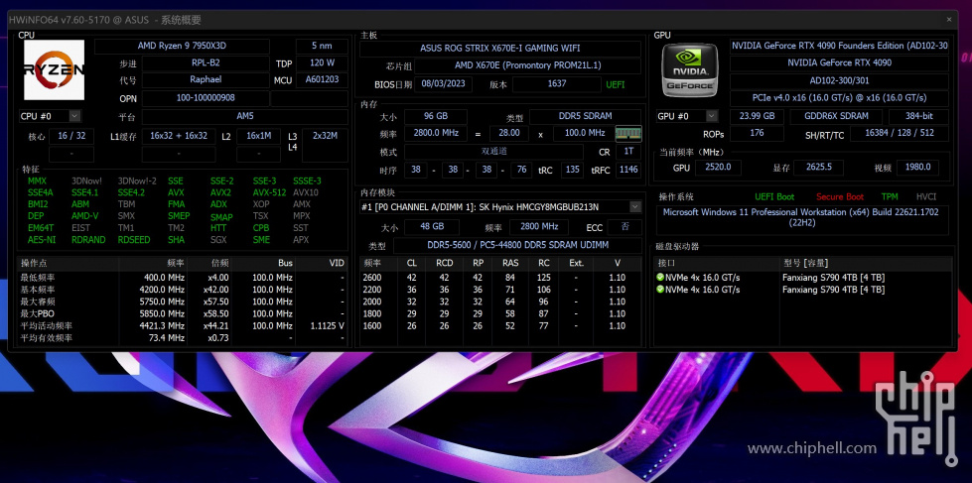
Task: Click the red Secure Boot label
Action: 839,197
